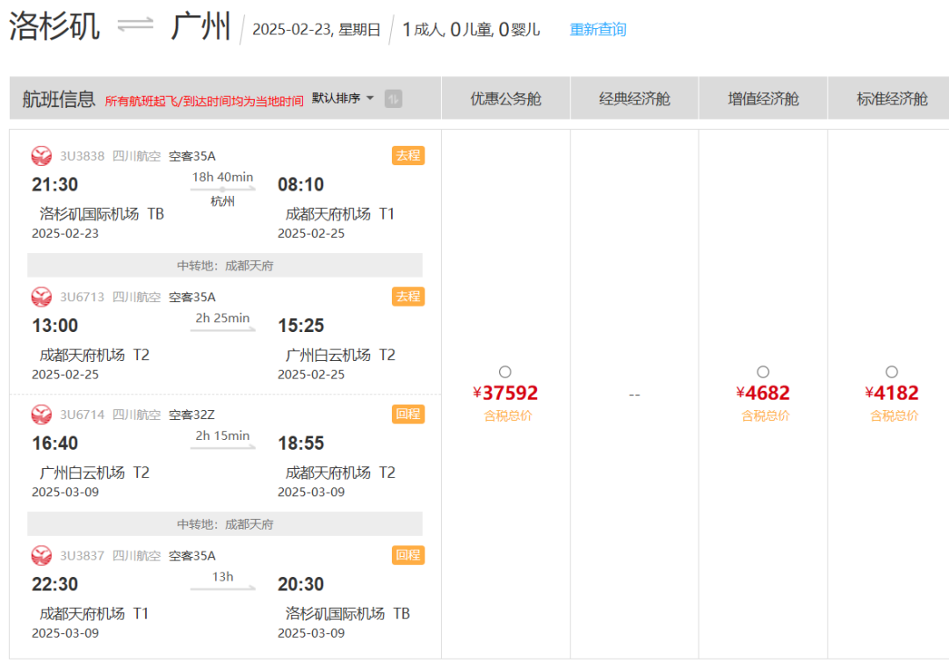Click the Sichuan Airlines logo for 3U6714
The width and height of the screenshot is (949, 664).
[41, 415]
